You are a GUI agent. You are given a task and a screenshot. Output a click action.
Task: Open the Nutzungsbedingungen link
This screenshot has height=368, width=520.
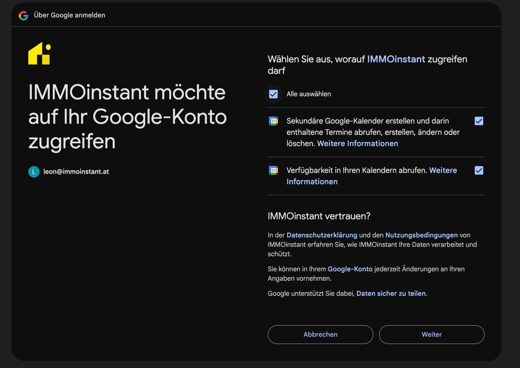(421, 235)
